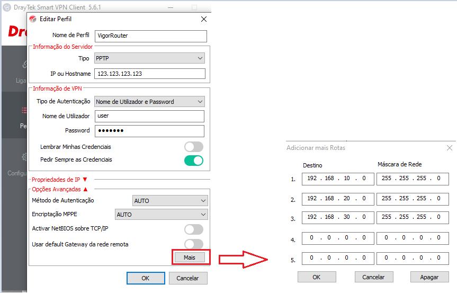
Task: Click the IP ou Hostname field
Action: [150, 74]
